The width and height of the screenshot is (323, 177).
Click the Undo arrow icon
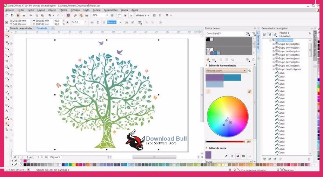[x=50, y=15]
